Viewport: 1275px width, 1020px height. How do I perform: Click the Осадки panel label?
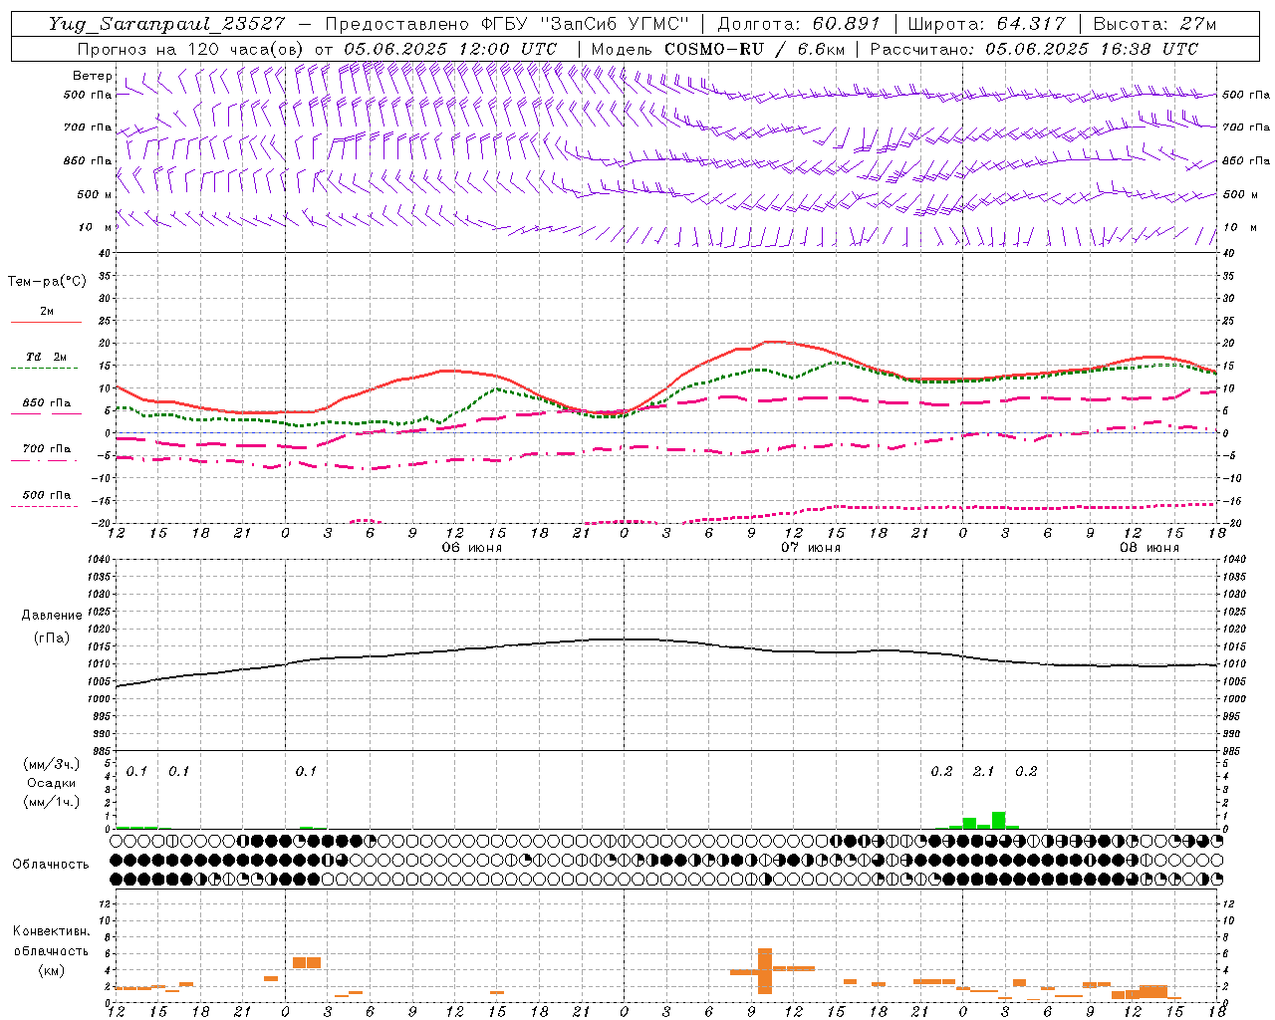(x=51, y=783)
